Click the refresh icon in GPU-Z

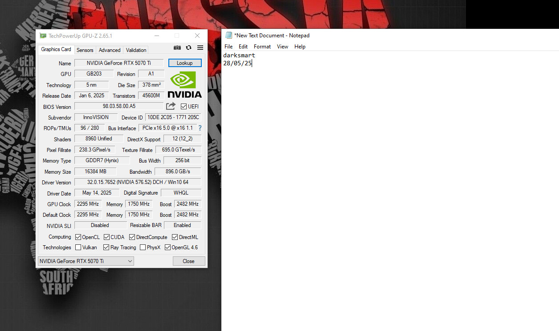(189, 48)
